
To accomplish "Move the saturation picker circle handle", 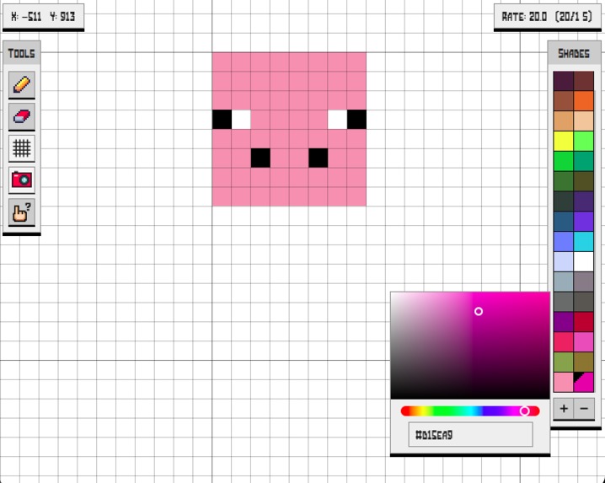I will point(479,311).
